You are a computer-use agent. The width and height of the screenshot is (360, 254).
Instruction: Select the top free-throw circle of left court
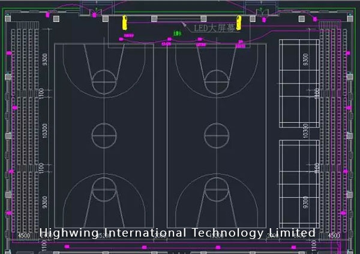[x=104, y=82]
